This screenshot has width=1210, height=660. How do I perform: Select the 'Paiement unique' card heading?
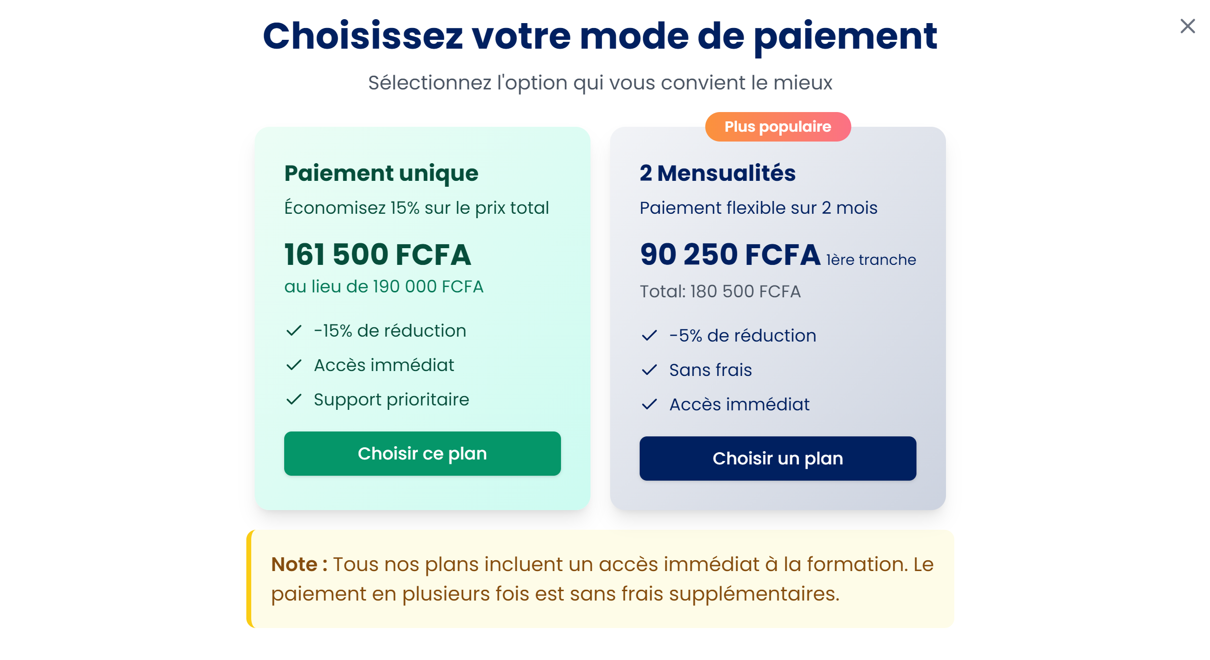click(381, 173)
